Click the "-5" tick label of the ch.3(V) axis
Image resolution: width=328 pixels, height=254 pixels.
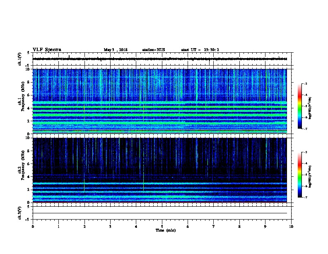coord(28,220)
